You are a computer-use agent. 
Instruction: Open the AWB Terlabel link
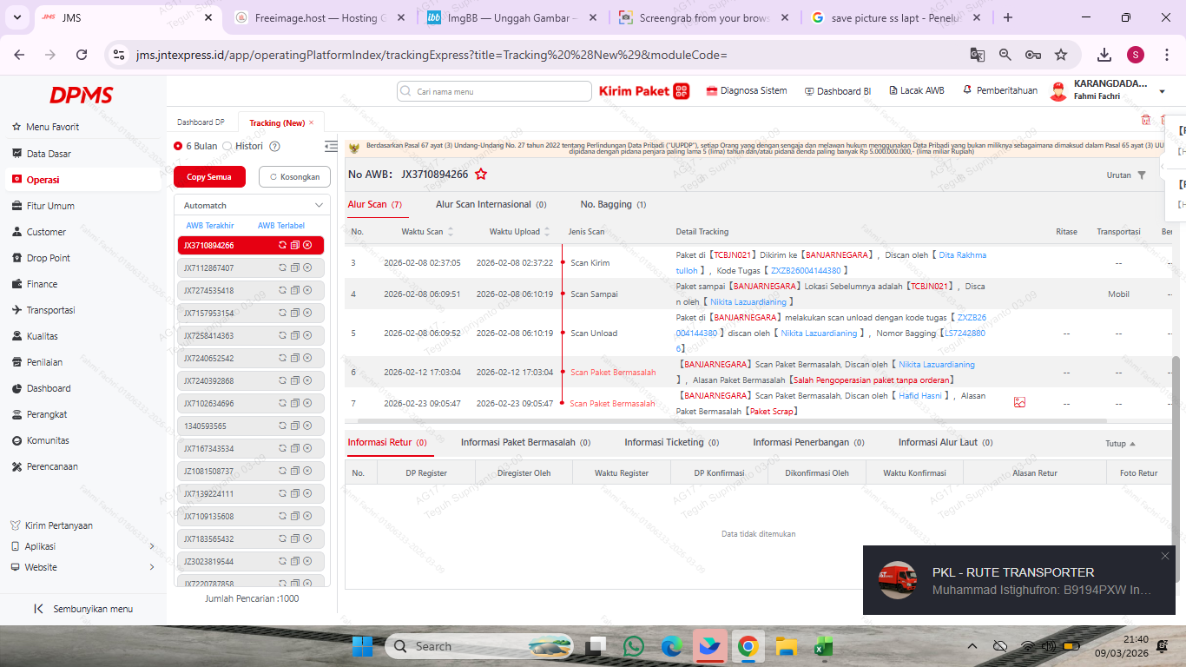(x=281, y=226)
